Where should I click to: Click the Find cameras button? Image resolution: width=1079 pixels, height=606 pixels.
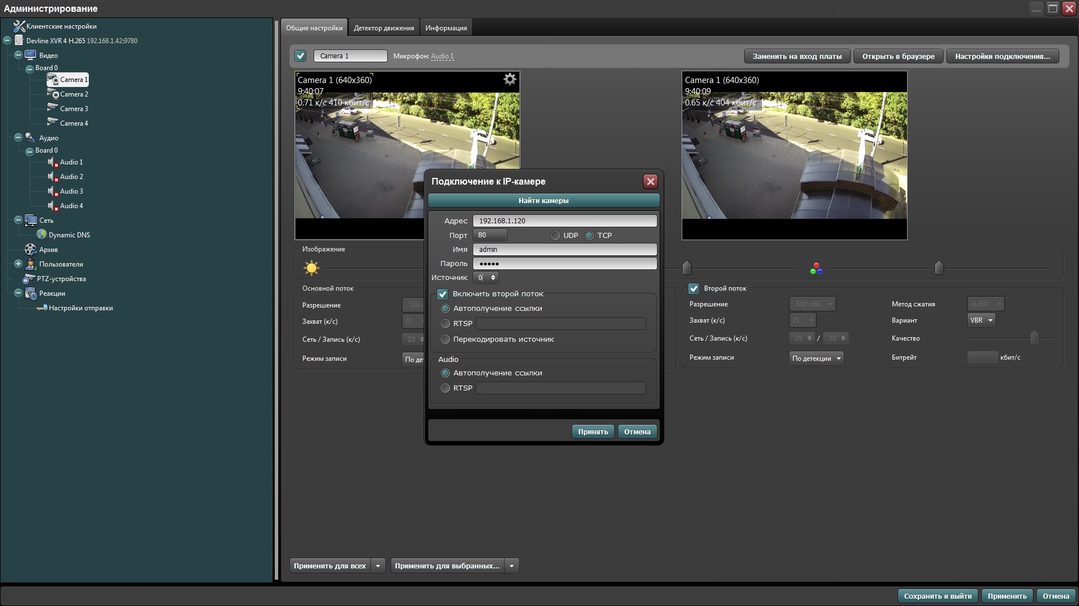[x=543, y=200]
